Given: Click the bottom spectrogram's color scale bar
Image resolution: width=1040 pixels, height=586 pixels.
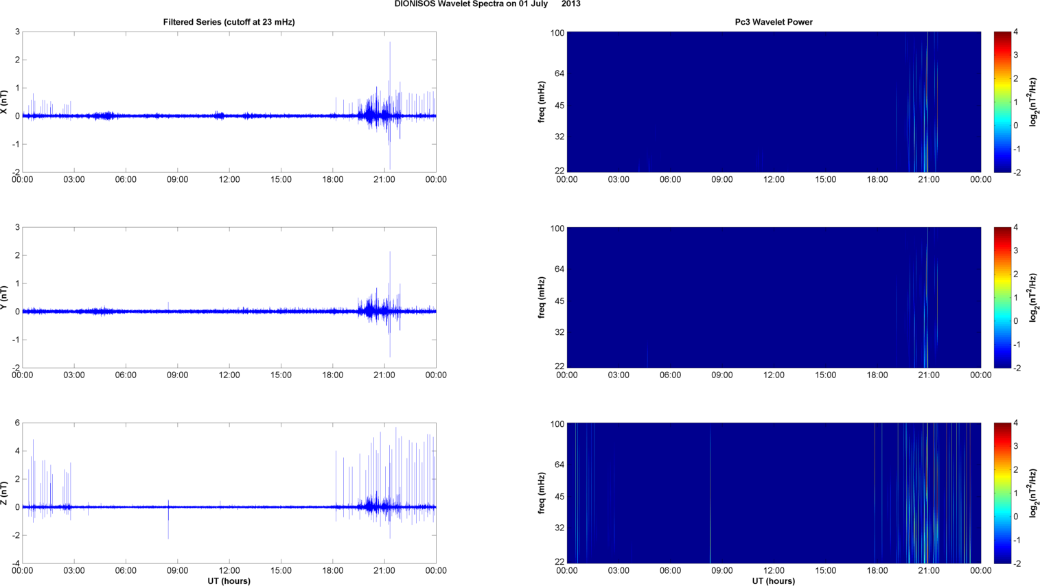Looking at the screenshot, I should pos(1002,493).
